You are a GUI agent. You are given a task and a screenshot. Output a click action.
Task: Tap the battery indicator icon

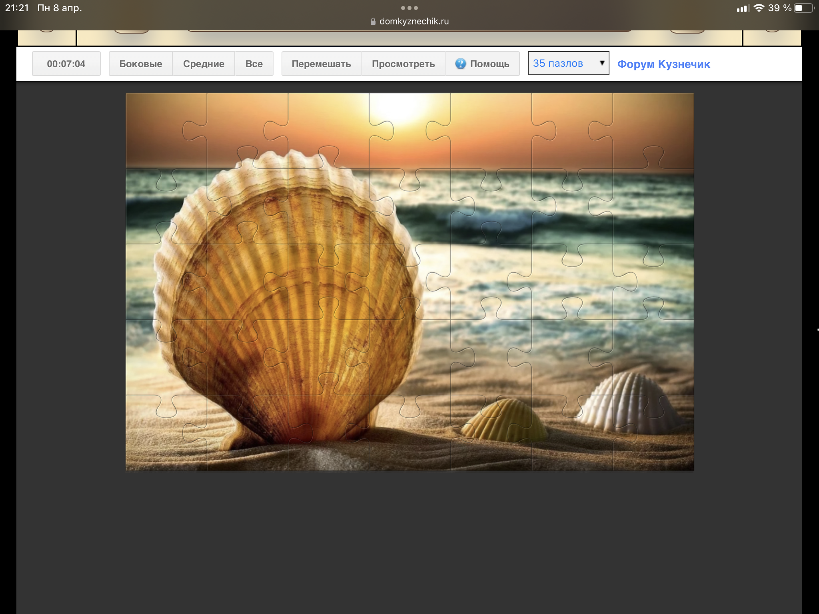tap(804, 8)
